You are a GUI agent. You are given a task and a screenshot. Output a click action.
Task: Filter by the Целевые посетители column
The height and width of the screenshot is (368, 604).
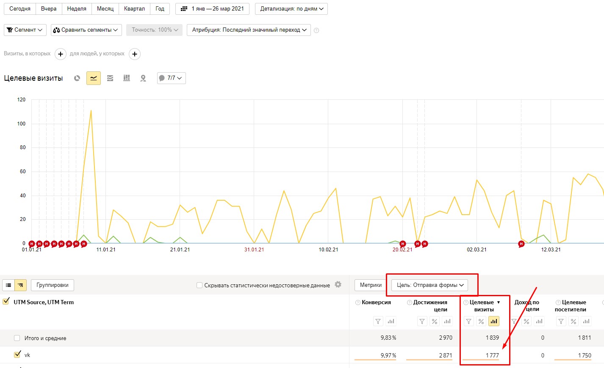coord(561,322)
